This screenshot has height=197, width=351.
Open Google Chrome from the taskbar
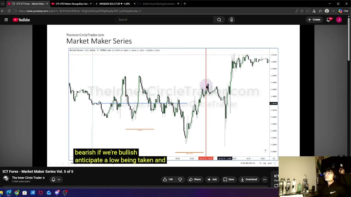[x=17, y=193]
